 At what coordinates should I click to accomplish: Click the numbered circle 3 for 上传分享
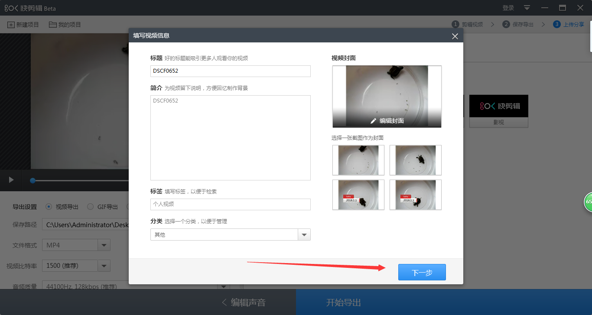pos(557,24)
